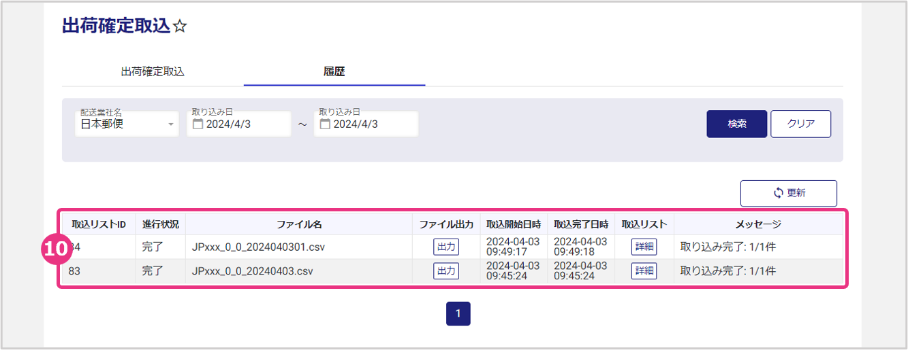This screenshot has width=908, height=350.
Task: Click the クリア button
Action: click(x=800, y=124)
